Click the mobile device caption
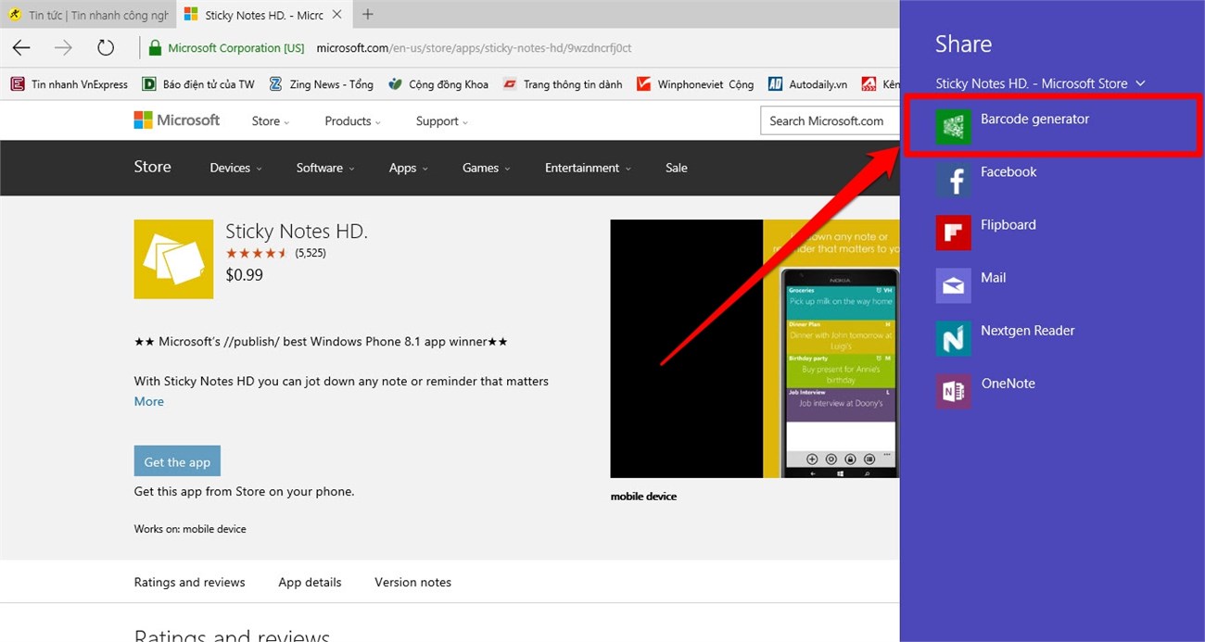The height and width of the screenshot is (642, 1205). point(643,497)
